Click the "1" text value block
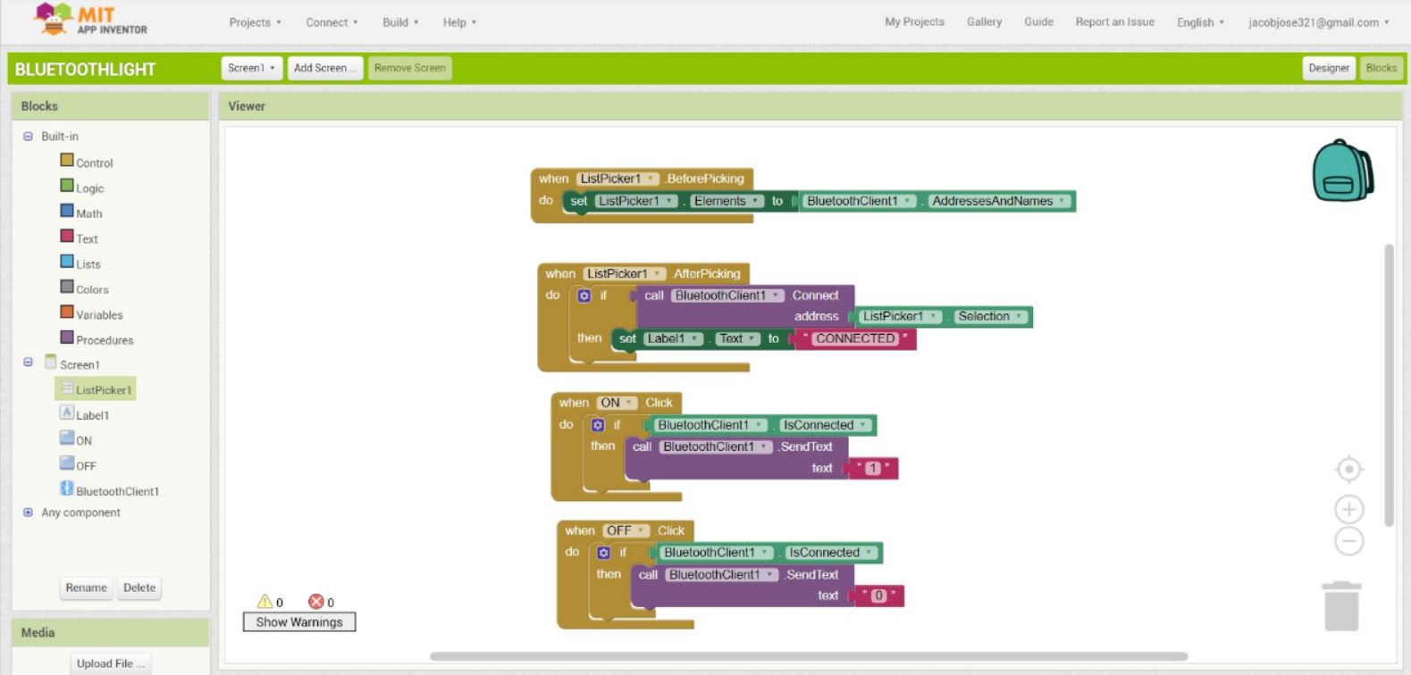1411x675 pixels. coord(873,469)
